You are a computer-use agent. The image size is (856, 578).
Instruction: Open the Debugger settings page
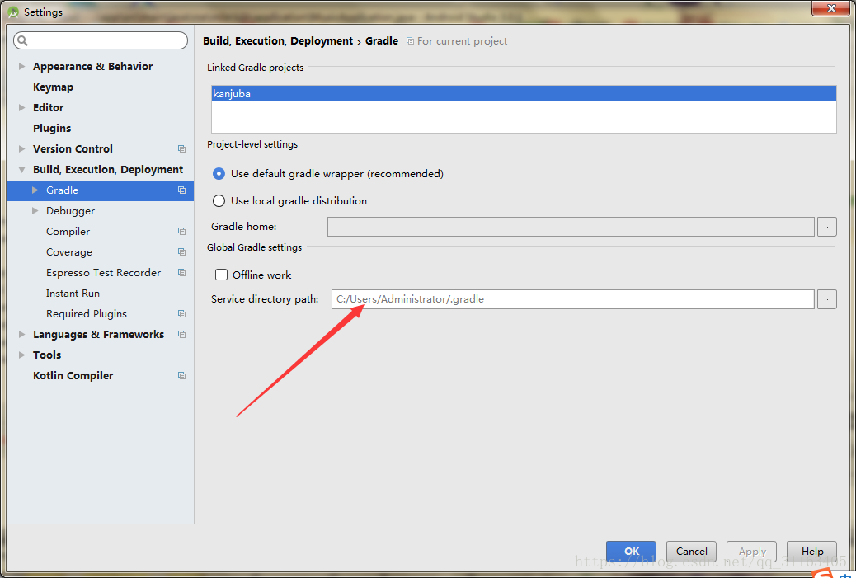(69, 210)
